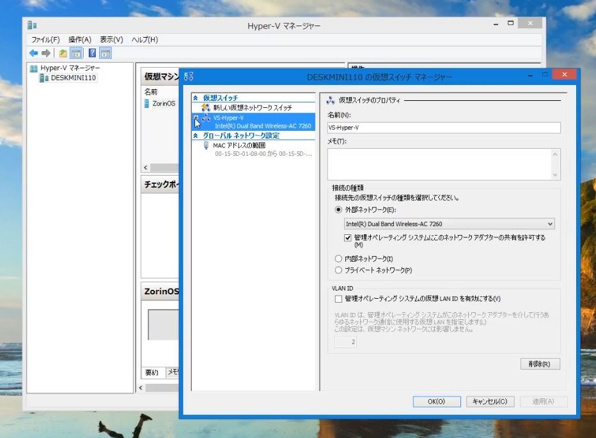The image size is (596, 438).
Task: Select the VS-Hyper-V virtual switch icon
Action: pos(206,119)
